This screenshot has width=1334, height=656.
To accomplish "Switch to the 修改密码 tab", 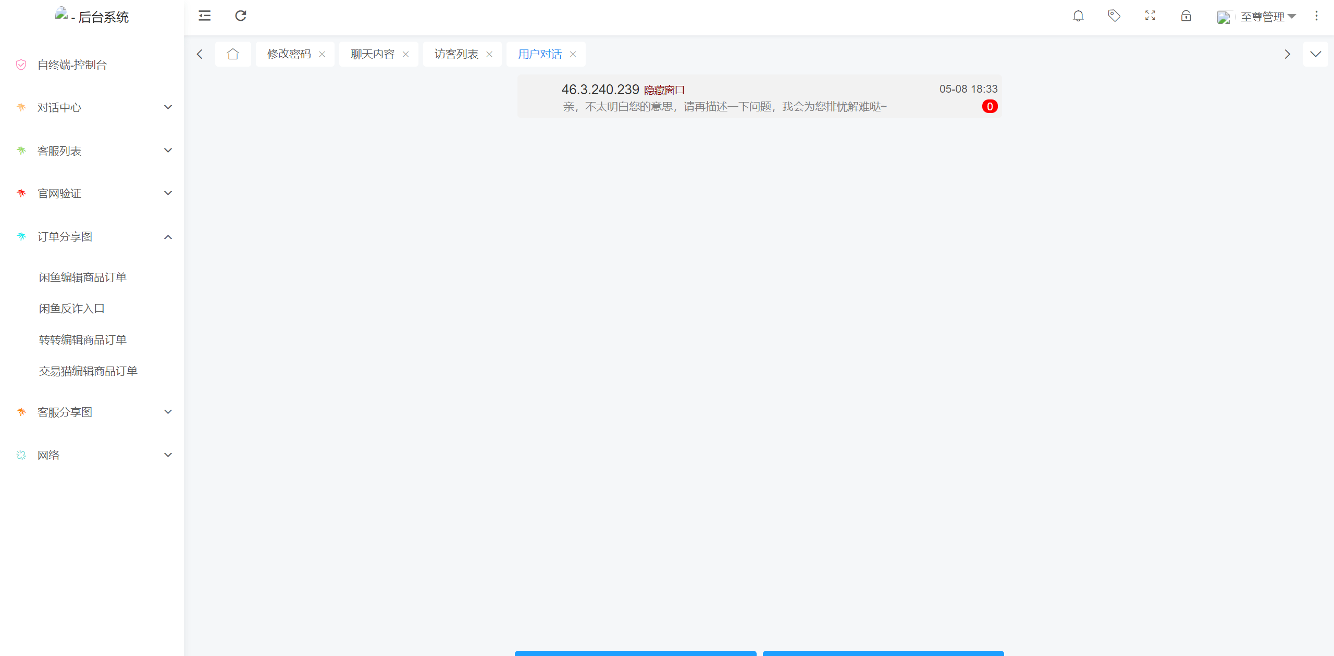I will (x=289, y=54).
